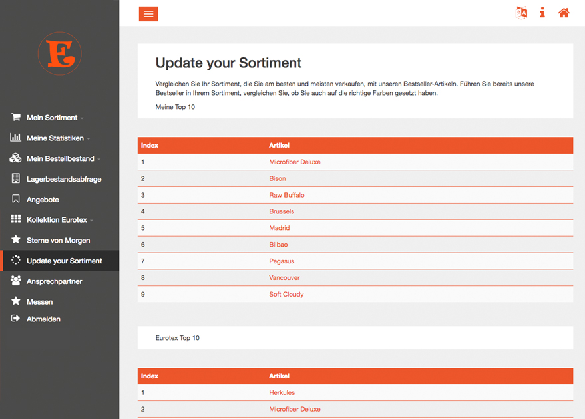Open the Messen menu entry
This screenshot has height=419, width=585.
pos(39,302)
